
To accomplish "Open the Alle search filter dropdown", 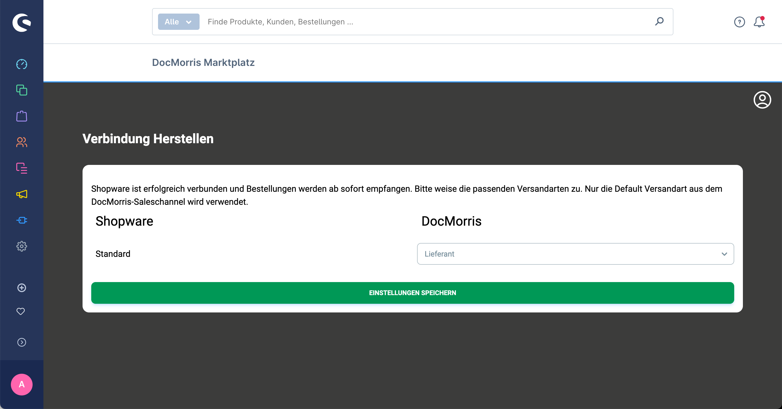I will 178,21.
